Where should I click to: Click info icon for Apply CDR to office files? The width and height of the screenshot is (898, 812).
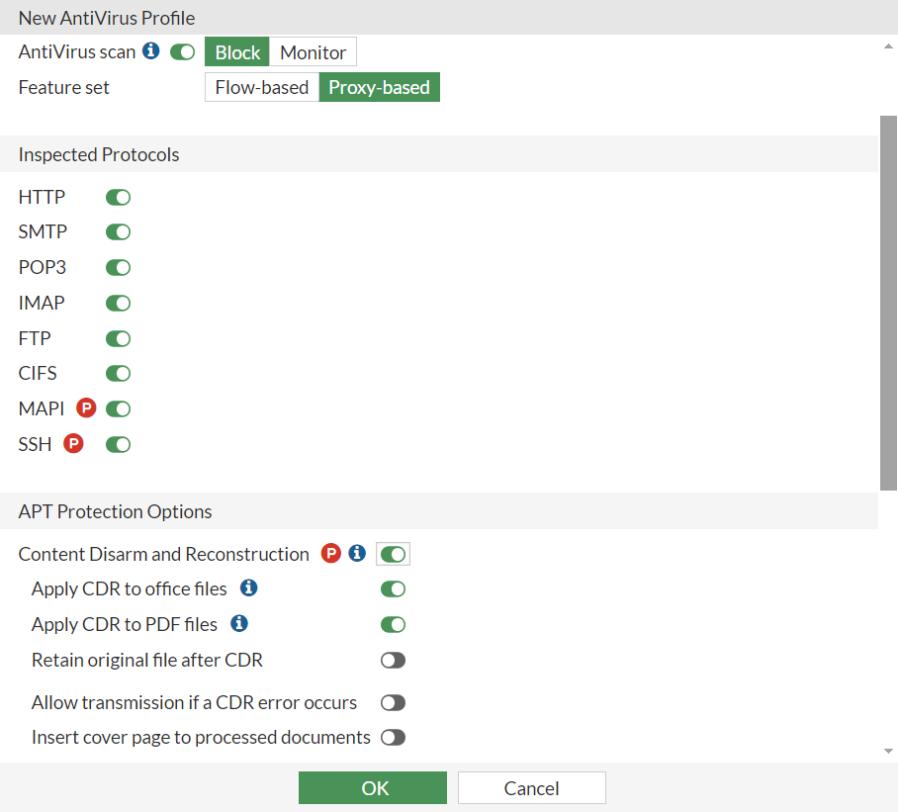[x=249, y=588]
